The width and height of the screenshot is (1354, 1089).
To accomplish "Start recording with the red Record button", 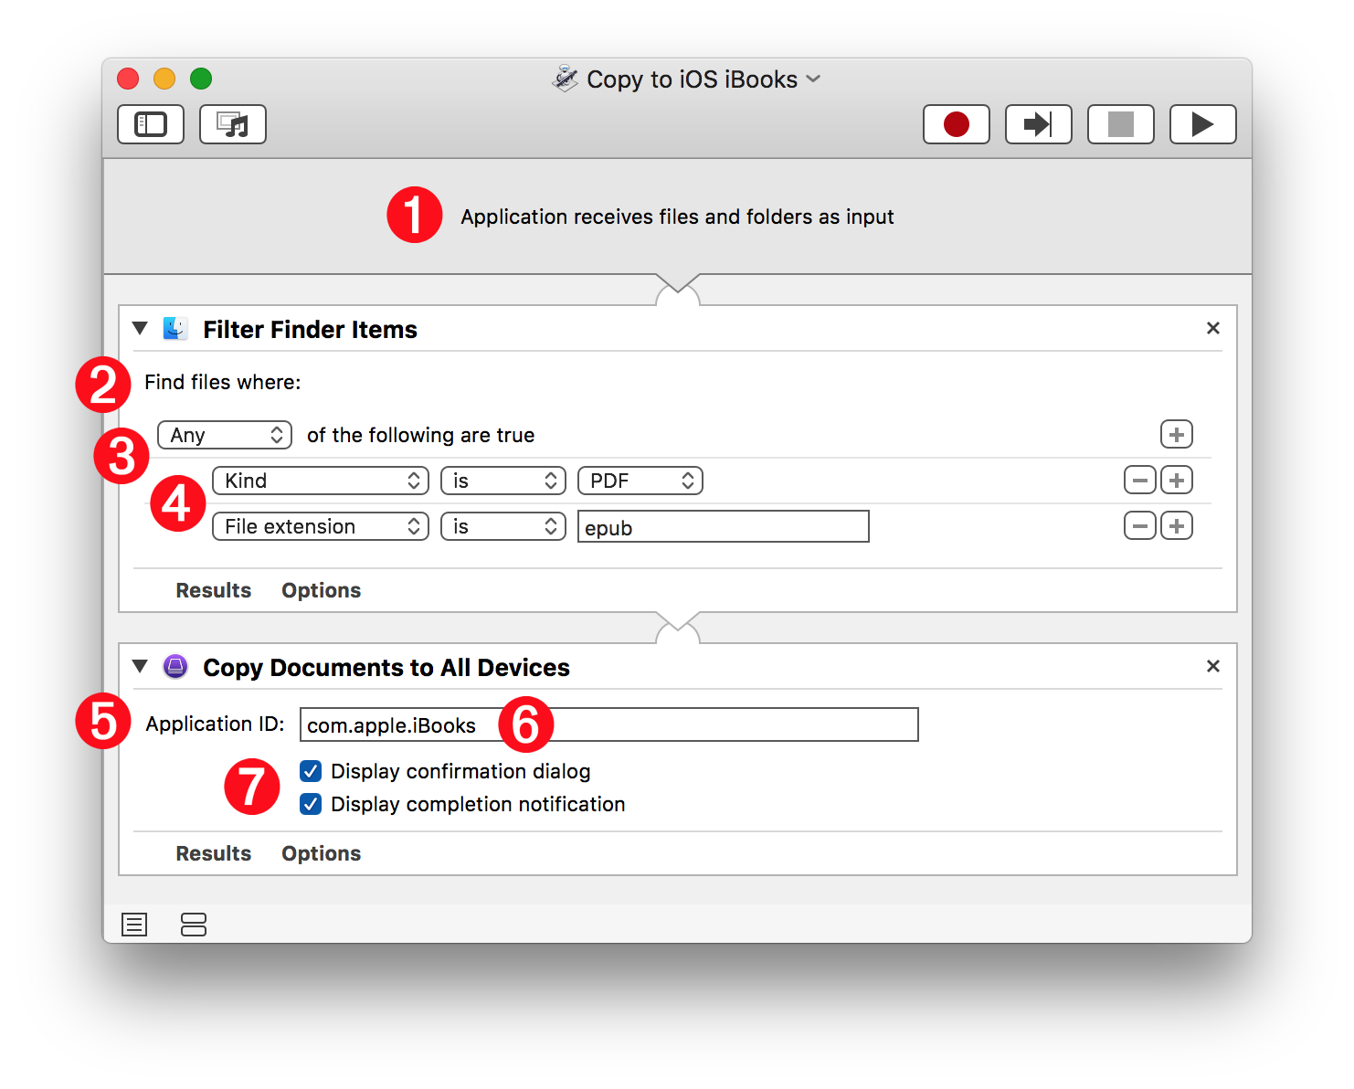I will (x=957, y=124).
